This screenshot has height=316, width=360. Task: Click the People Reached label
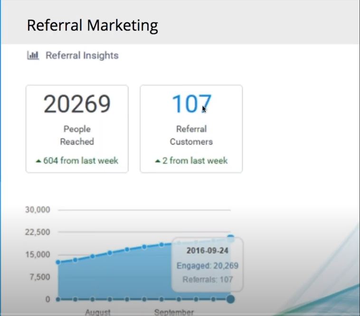tap(77, 135)
